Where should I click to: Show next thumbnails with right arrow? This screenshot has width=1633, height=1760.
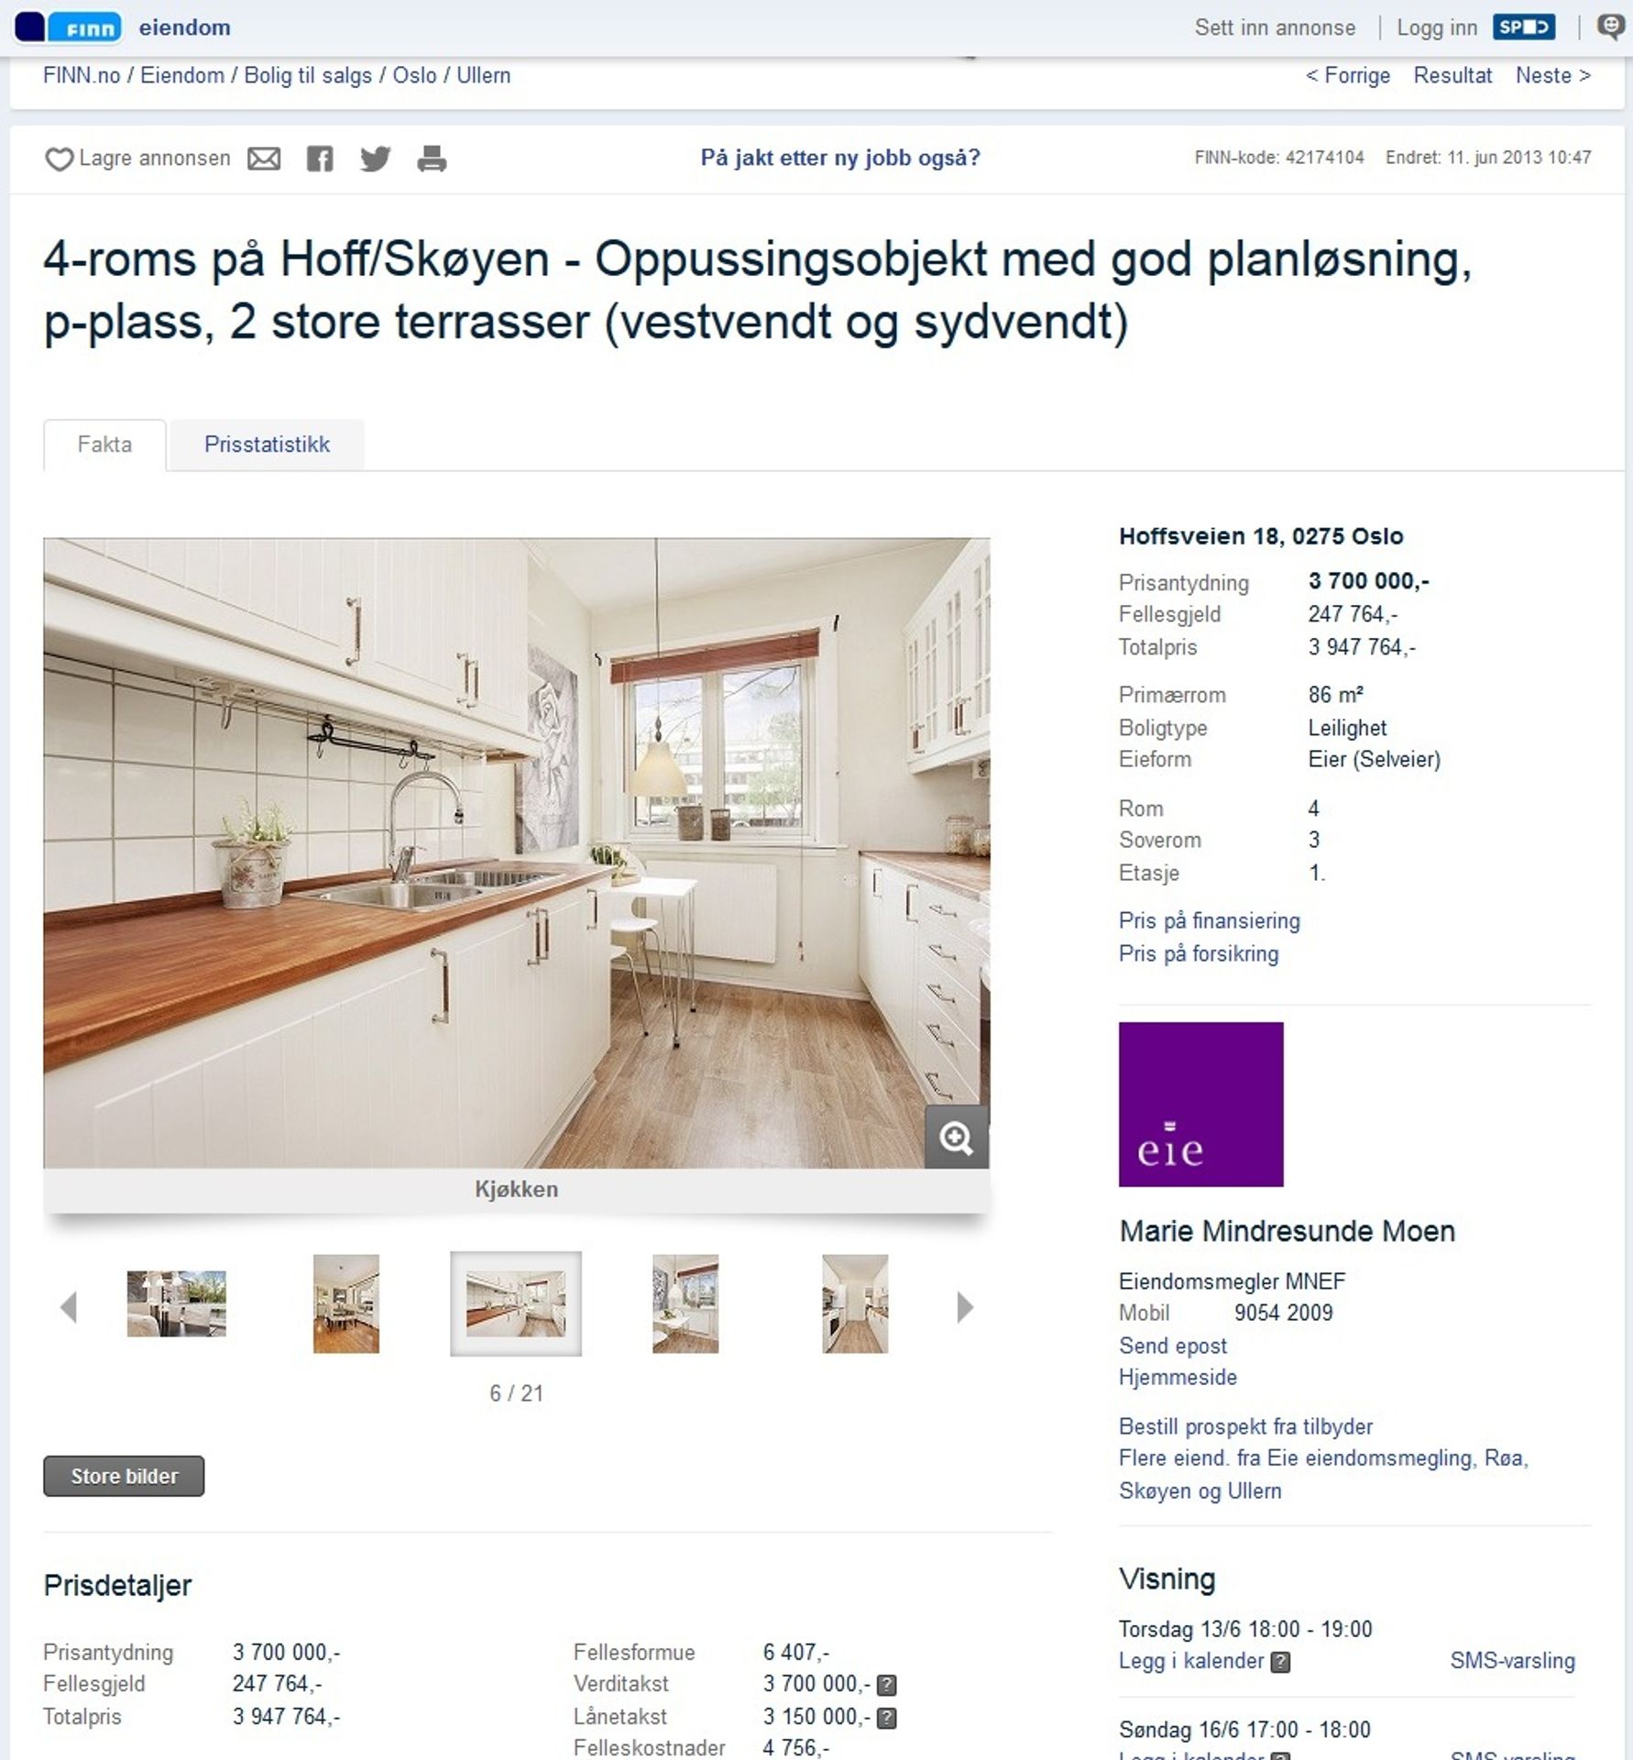[964, 1306]
